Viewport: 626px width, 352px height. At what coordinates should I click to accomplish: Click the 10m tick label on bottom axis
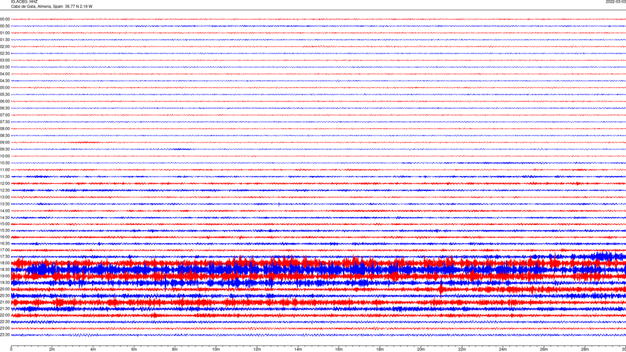click(x=216, y=349)
